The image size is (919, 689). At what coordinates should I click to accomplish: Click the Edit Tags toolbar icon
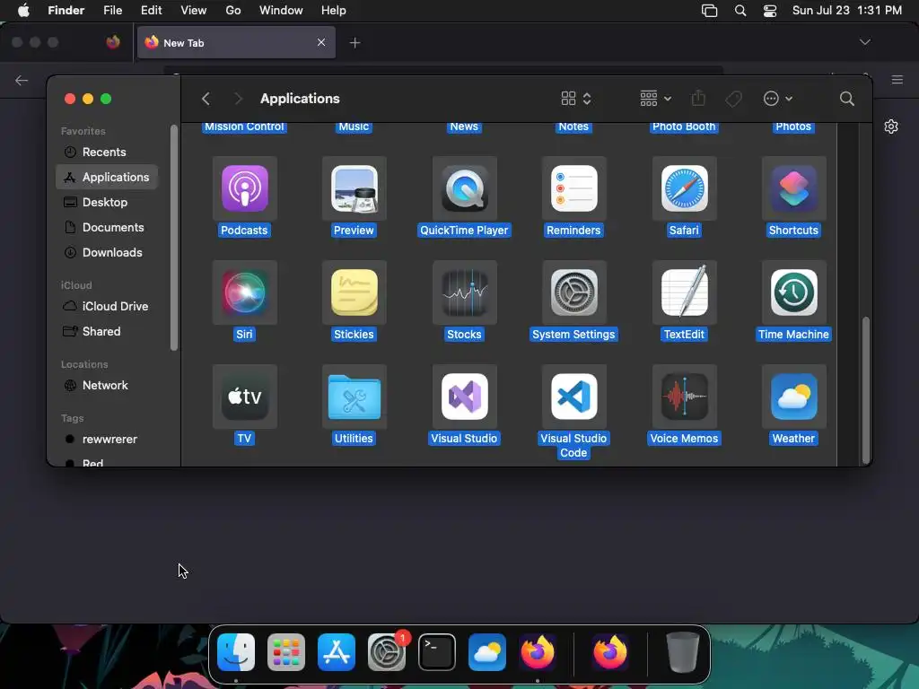(x=733, y=99)
